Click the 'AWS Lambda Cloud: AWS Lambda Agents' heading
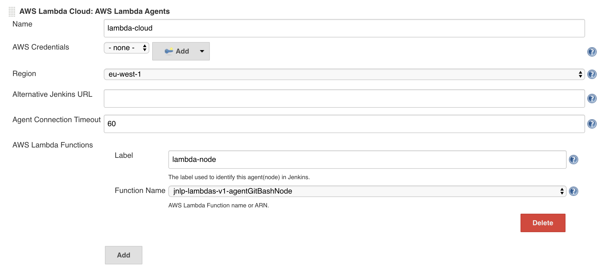The image size is (607, 269). (95, 11)
